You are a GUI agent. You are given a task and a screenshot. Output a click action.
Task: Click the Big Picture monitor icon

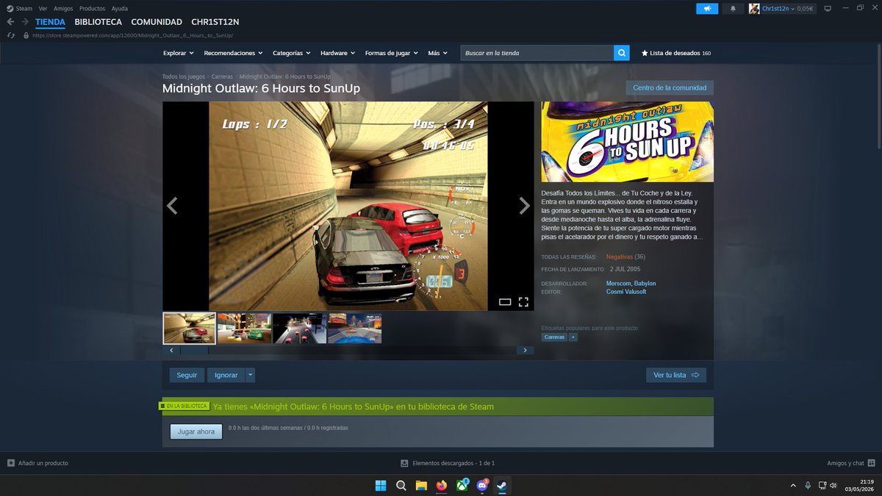(x=828, y=9)
